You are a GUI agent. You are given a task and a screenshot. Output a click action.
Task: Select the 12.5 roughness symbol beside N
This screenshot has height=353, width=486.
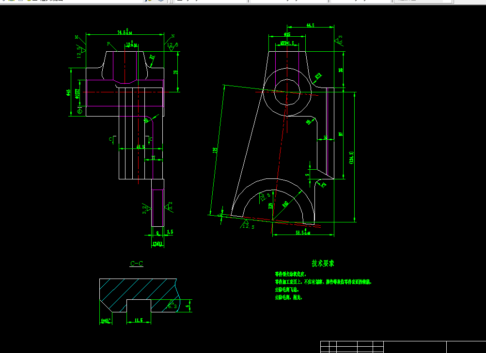click(172, 46)
